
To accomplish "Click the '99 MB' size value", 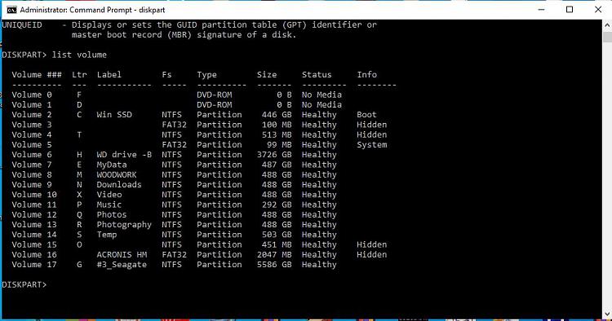I will [x=279, y=145].
